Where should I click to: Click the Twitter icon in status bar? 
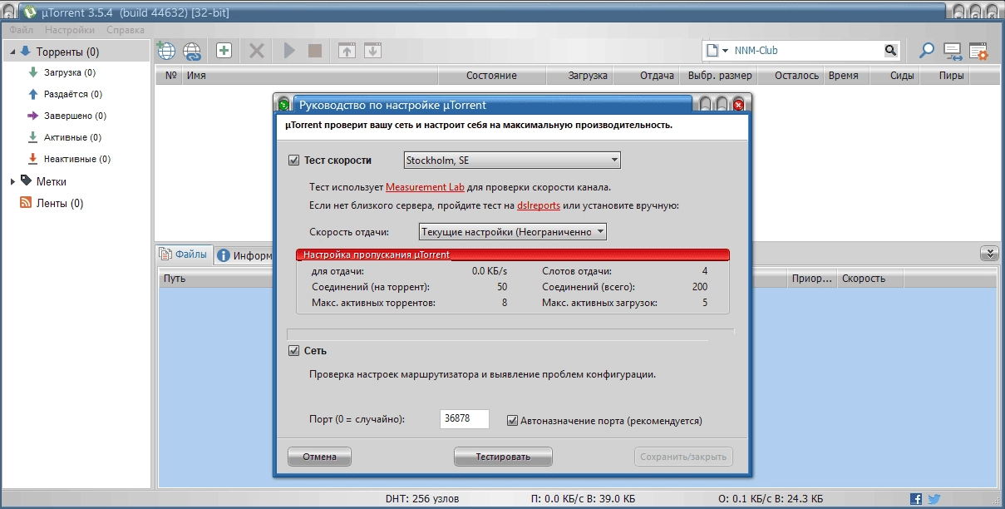tap(934, 499)
